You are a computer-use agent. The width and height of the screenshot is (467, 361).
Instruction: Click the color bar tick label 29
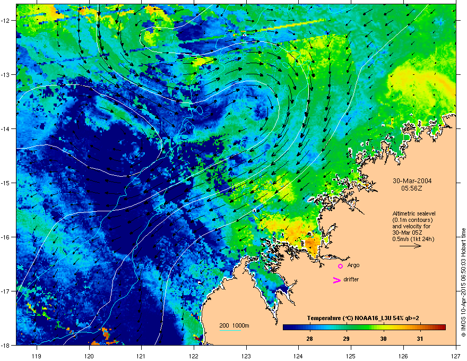pyautogui.click(x=346, y=339)
